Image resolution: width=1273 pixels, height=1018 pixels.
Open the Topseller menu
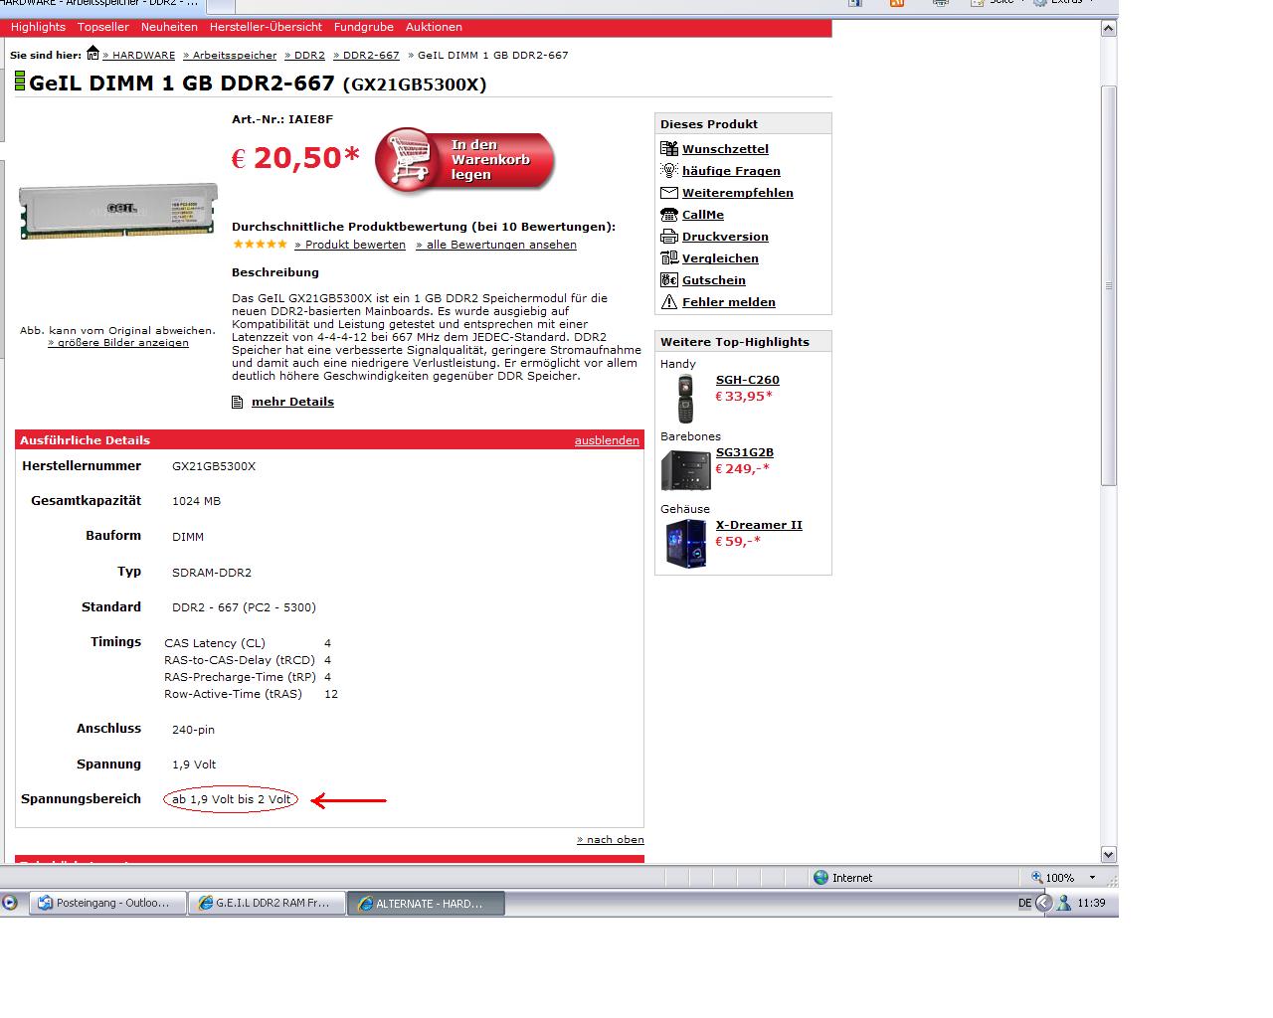coord(103,27)
